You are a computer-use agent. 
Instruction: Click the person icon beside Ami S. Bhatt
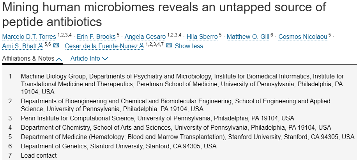pyautogui.click(x=41, y=46)
